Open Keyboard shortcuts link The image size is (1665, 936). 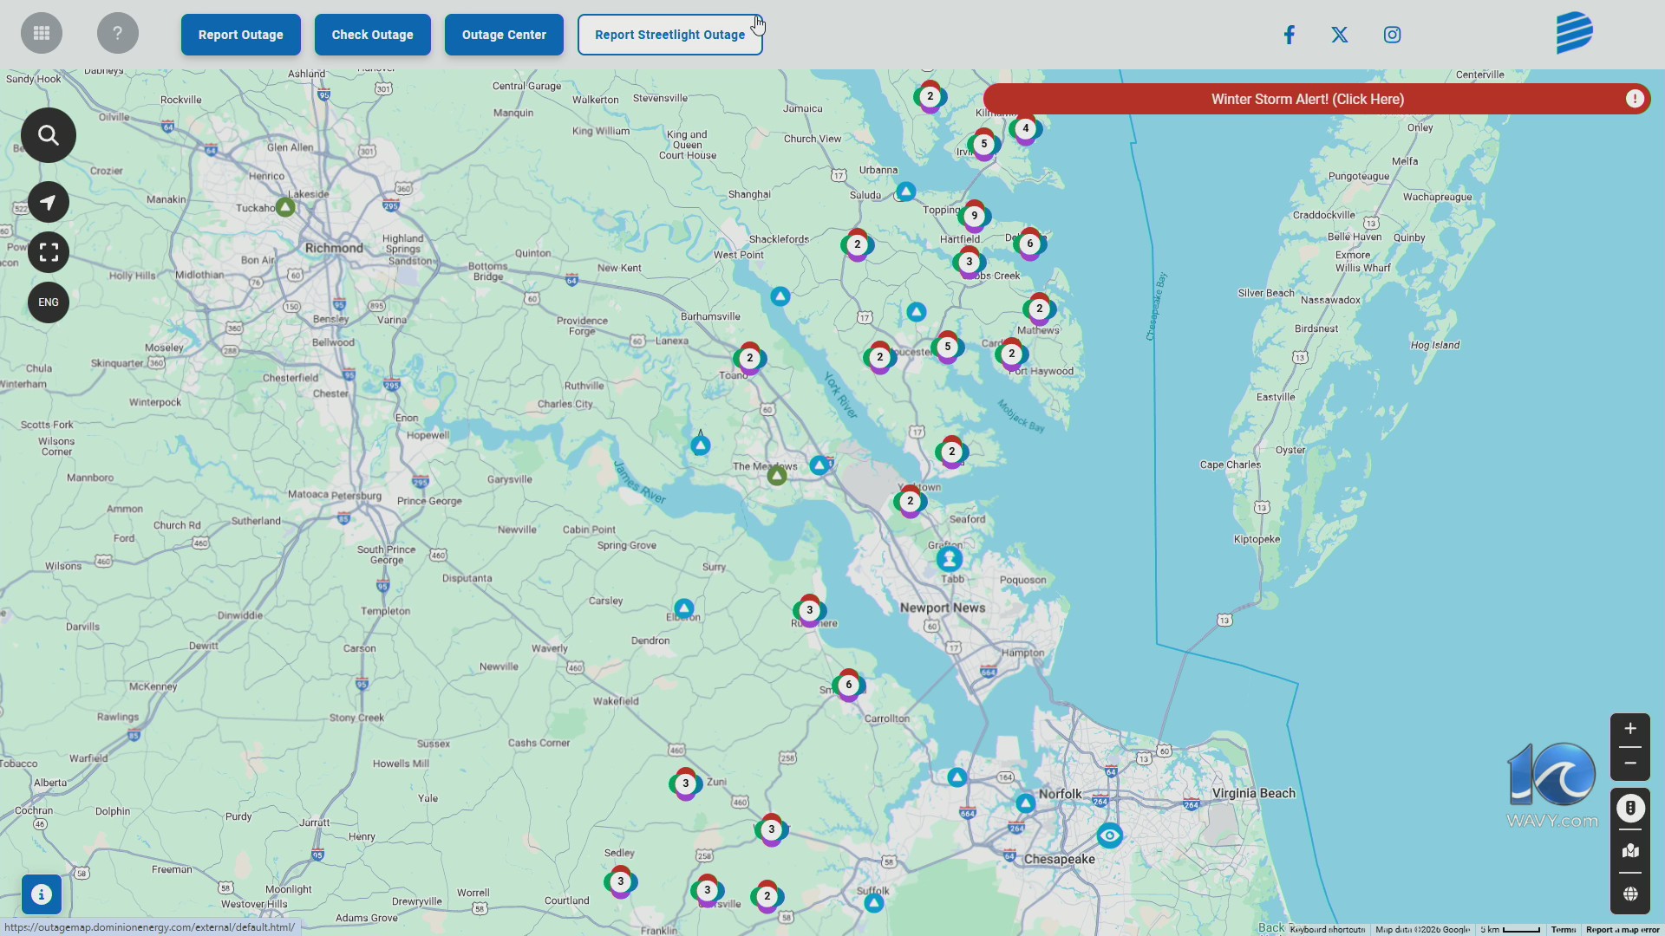[x=1328, y=930]
